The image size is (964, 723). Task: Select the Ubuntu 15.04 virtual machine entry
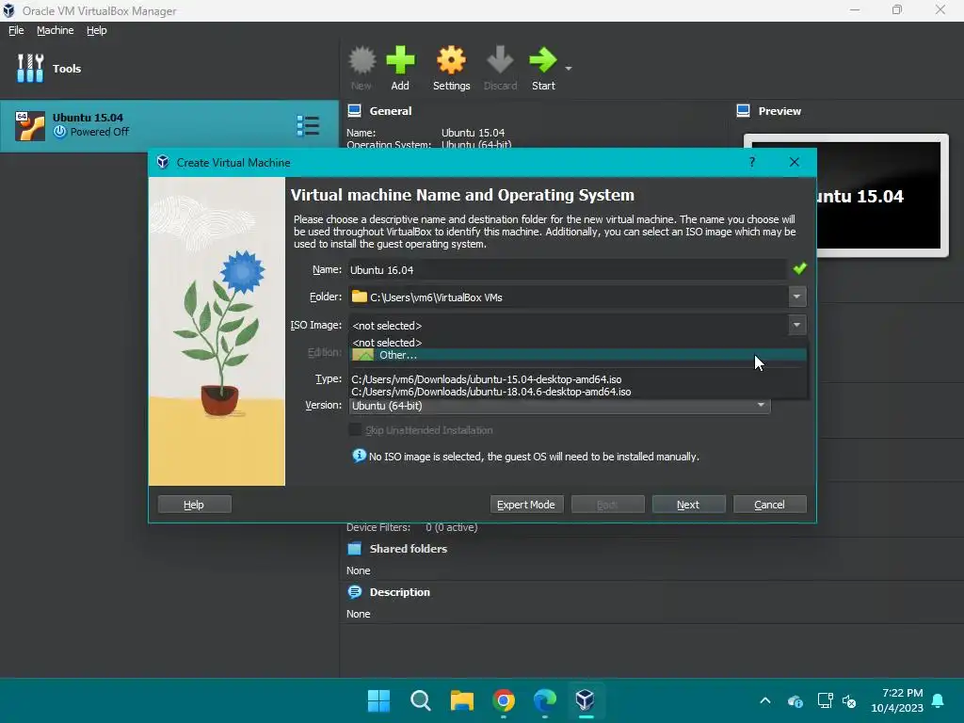pos(169,125)
